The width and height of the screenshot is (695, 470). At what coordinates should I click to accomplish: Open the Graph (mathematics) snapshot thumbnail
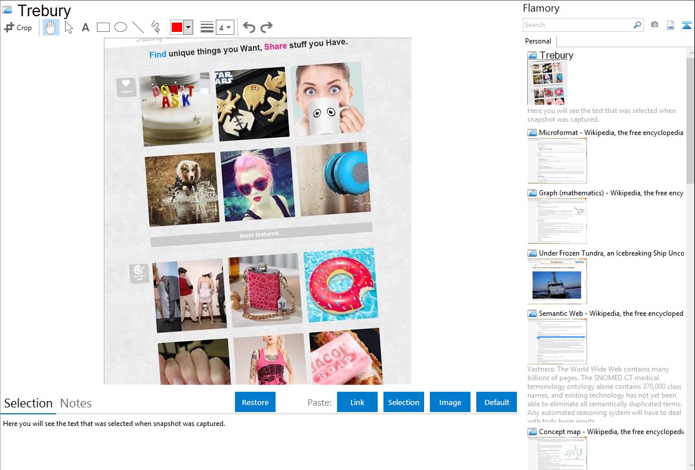coord(557,221)
